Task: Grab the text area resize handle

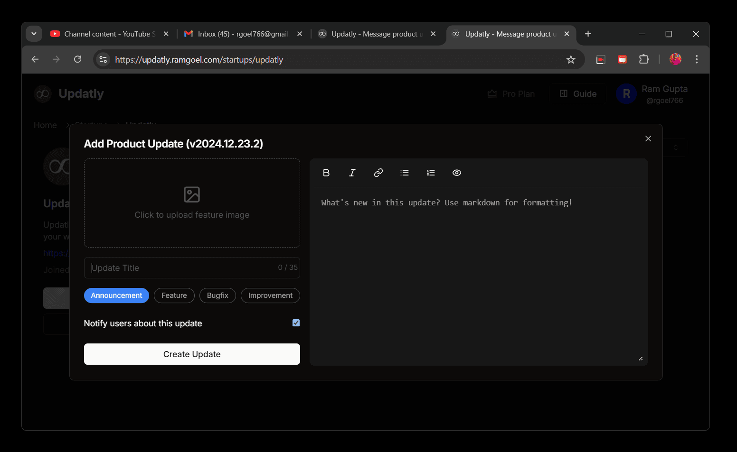Action: pyautogui.click(x=641, y=359)
